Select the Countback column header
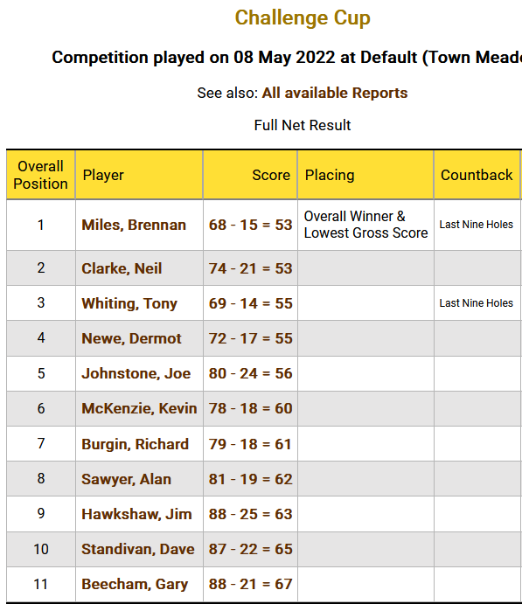Screen dimensions: 522x611 pos(477,175)
